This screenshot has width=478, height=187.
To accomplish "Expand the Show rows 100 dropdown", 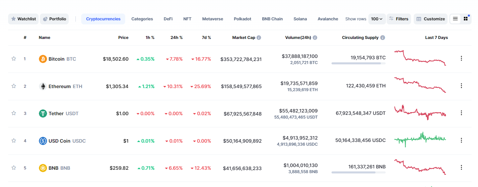I will pyautogui.click(x=377, y=19).
